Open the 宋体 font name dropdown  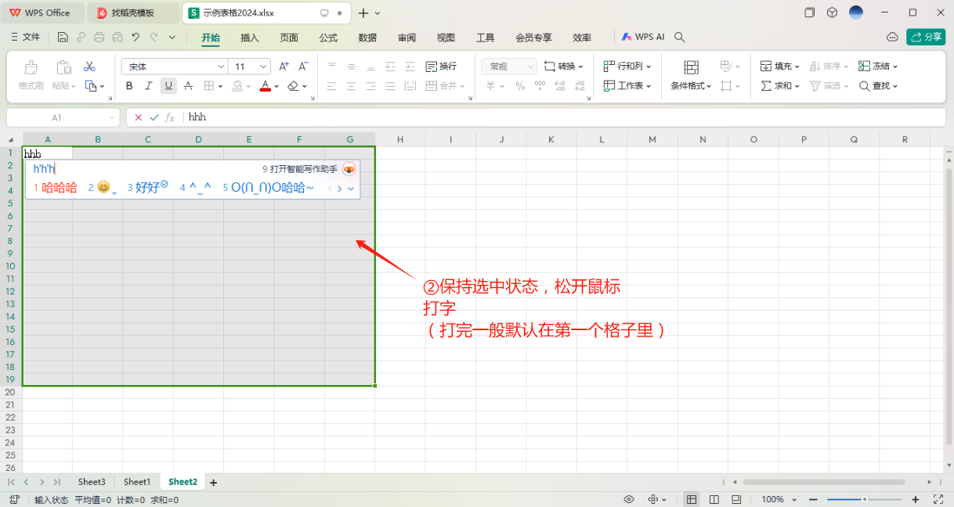tap(221, 67)
